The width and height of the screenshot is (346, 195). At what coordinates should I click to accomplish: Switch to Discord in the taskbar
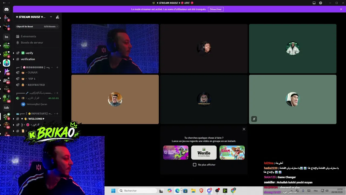click(209, 191)
